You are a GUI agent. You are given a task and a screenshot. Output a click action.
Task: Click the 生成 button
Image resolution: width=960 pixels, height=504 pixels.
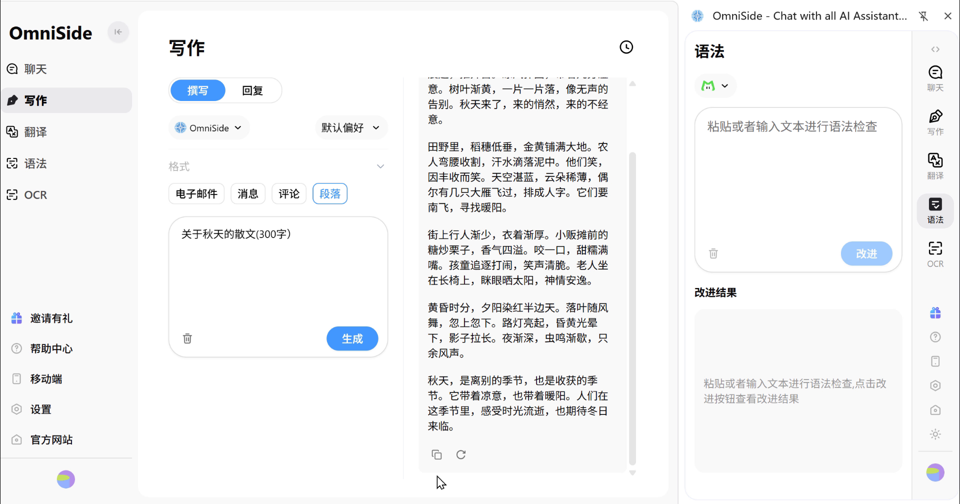352,338
